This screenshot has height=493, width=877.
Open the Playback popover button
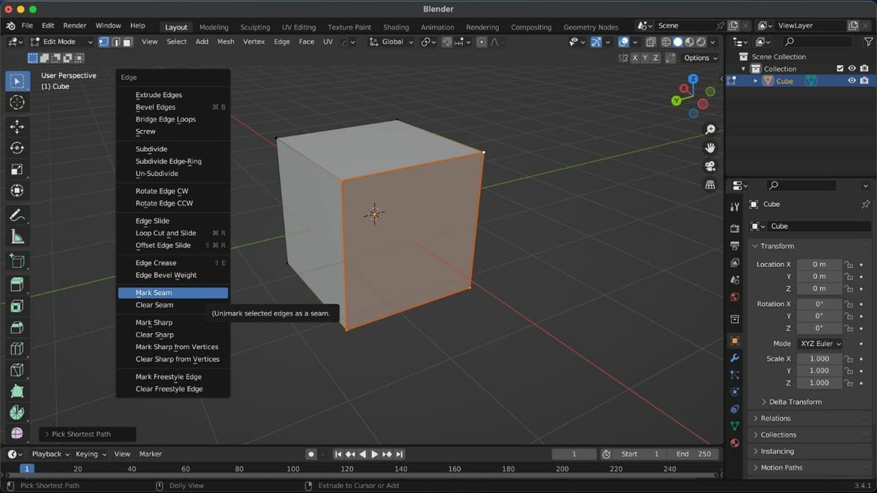pyautogui.click(x=49, y=454)
